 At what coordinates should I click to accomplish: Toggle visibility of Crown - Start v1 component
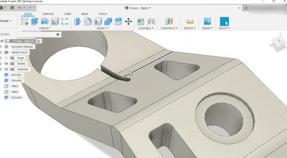2,41
